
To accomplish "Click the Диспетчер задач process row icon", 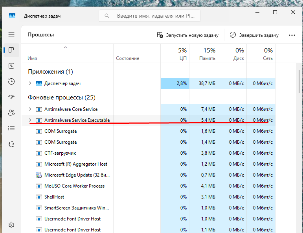I will click(x=39, y=83).
